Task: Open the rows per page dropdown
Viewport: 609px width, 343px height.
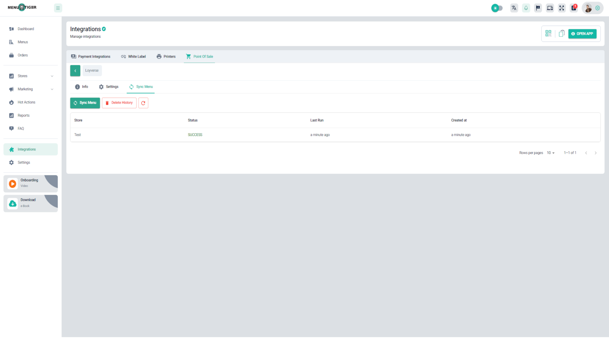Action: click(551, 153)
